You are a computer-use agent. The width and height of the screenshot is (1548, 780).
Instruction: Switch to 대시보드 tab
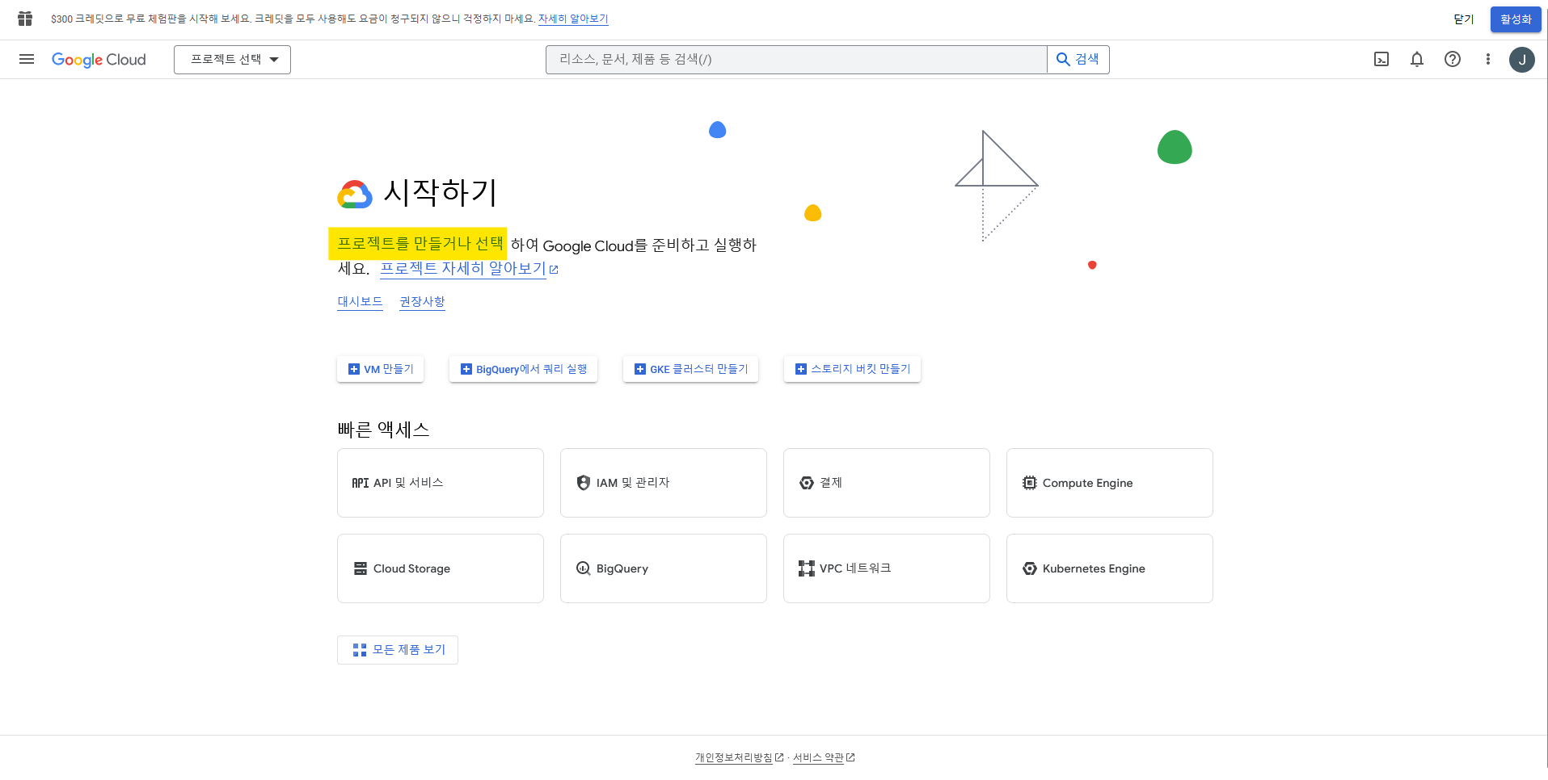[360, 301]
